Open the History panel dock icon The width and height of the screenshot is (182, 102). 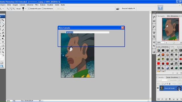click(x=154, y=17)
